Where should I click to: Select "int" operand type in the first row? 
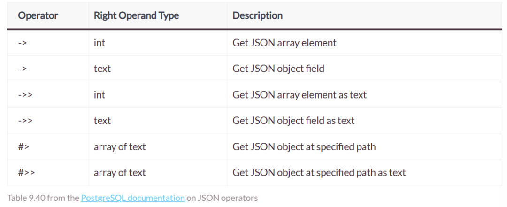point(100,43)
